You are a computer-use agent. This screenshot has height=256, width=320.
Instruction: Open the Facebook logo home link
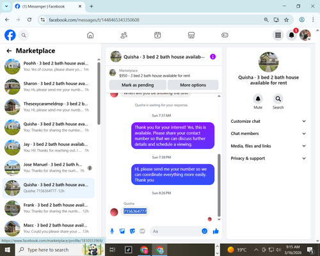[x=10, y=35]
